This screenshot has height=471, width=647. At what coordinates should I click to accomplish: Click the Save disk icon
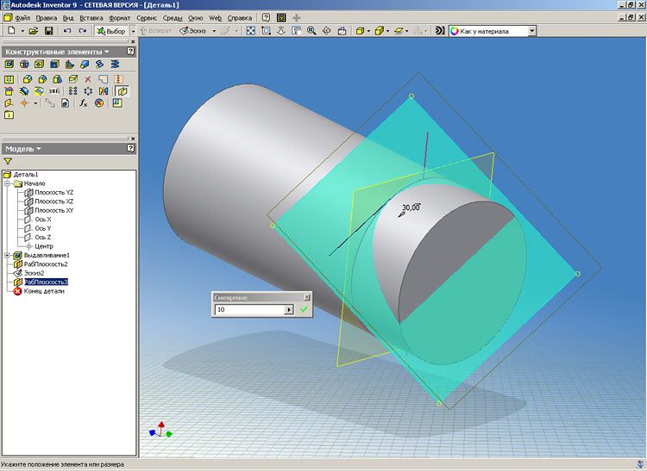(x=48, y=31)
